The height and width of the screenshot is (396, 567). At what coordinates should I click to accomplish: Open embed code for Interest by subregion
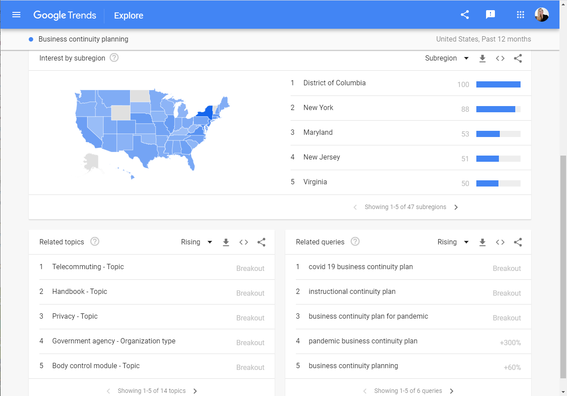(x=500, y=58)
